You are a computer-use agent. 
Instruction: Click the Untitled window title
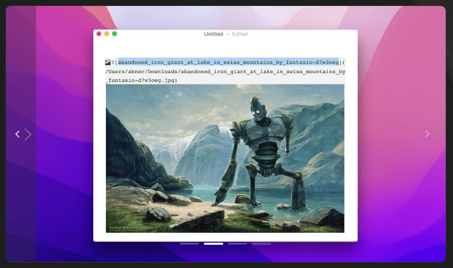point(213,34)
